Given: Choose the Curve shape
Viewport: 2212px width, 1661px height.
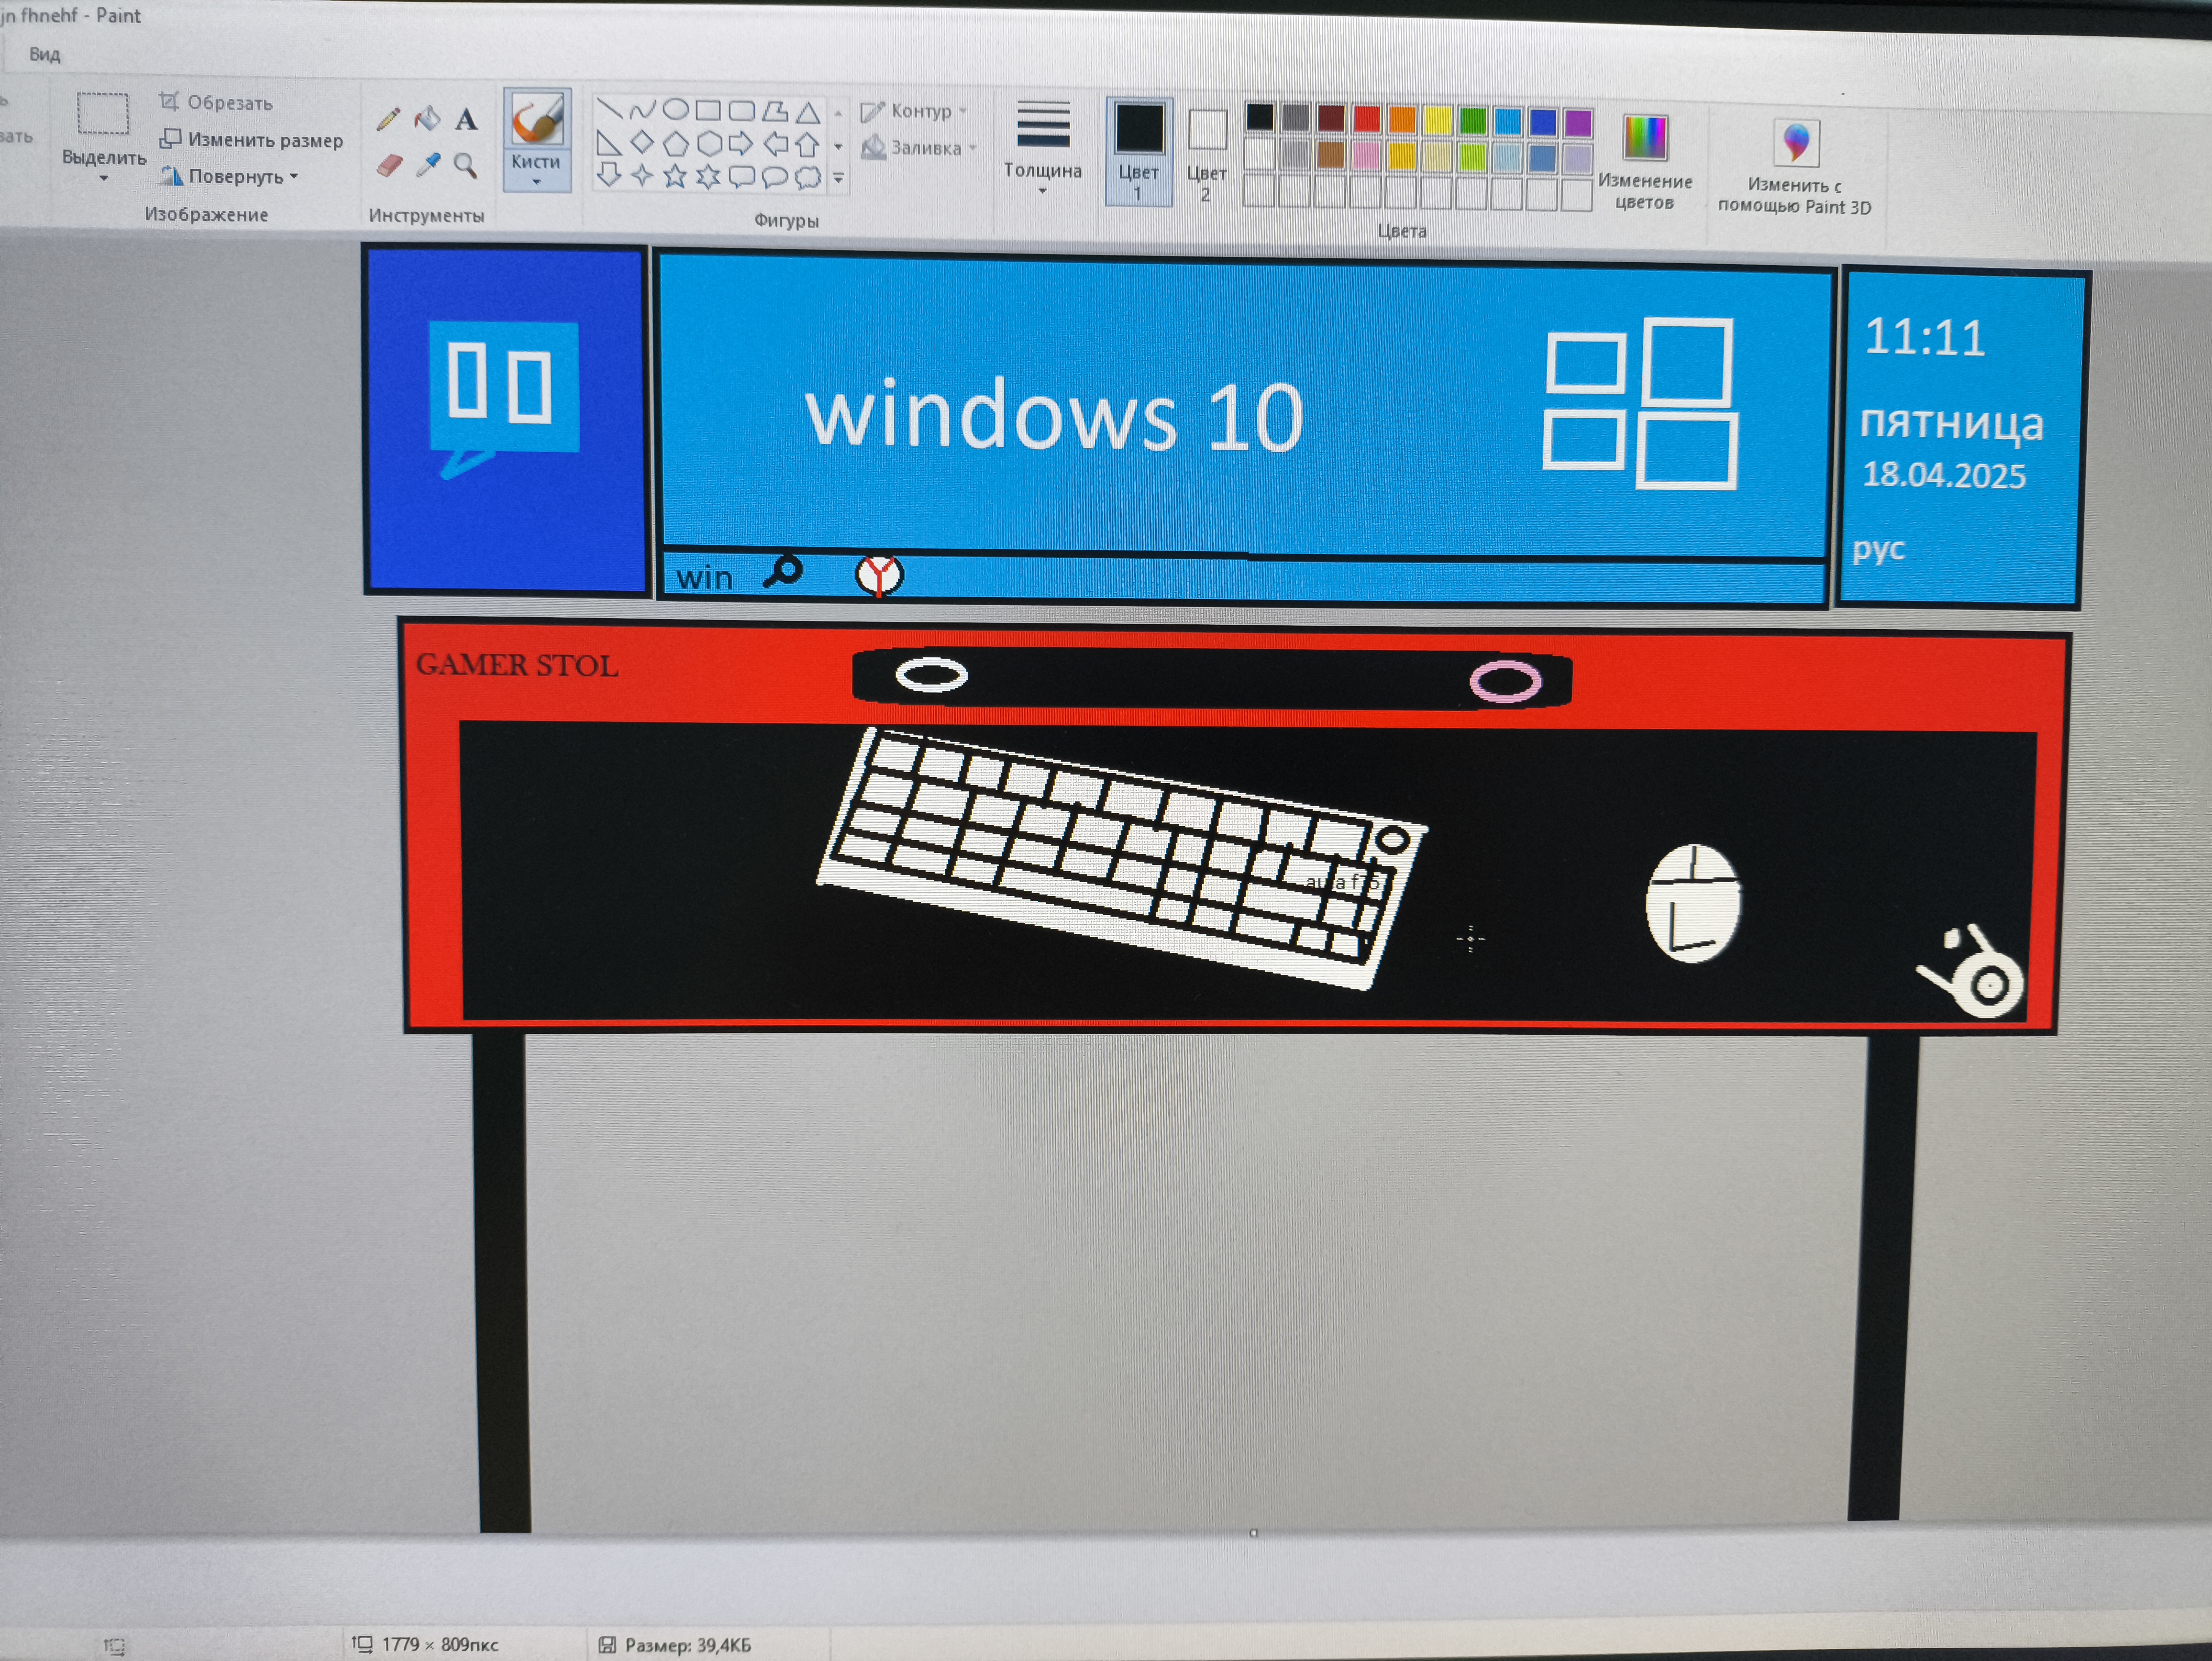Looking at the screenshot, I should pyautogui.click(x=642, y=109).
